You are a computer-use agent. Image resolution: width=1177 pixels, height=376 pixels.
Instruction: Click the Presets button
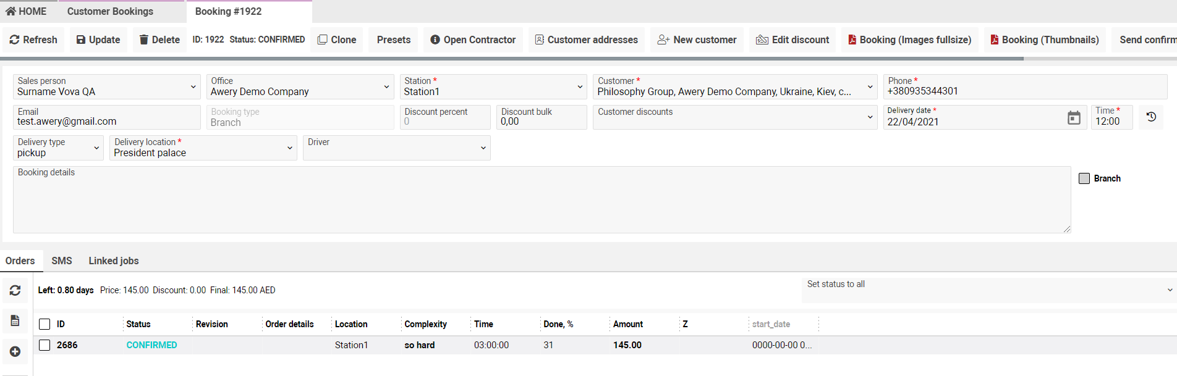point(394,40)
